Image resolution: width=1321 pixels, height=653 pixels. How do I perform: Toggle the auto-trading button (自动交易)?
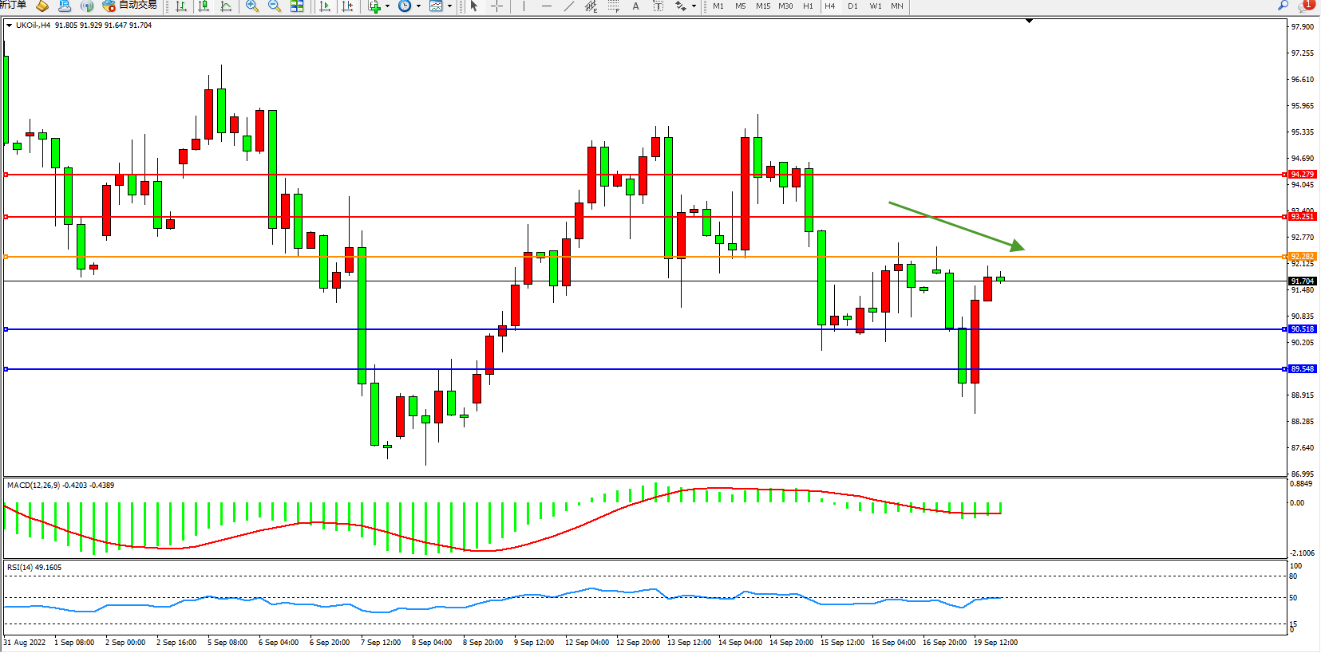129,6
